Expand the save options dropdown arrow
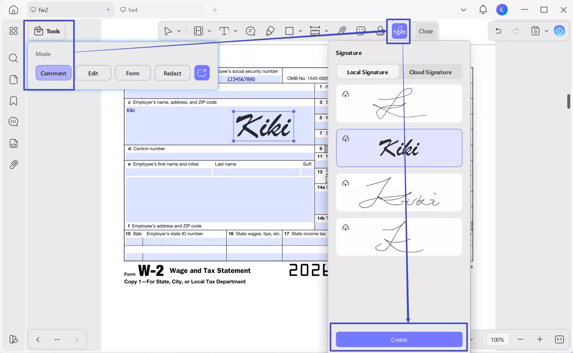The height and width of the screenshot is (353, 573). pos(546,31)
